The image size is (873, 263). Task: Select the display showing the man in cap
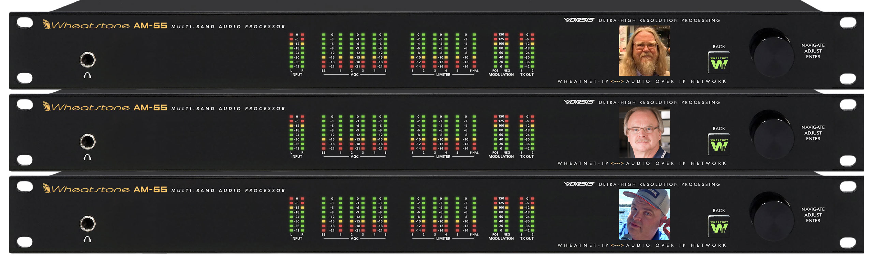click(645, 215)
